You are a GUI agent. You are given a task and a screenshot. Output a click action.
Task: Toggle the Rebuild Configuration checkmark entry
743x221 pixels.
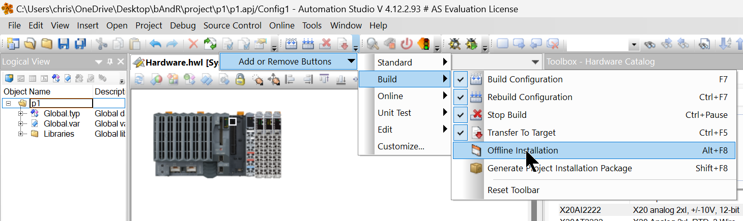[594, 97]
